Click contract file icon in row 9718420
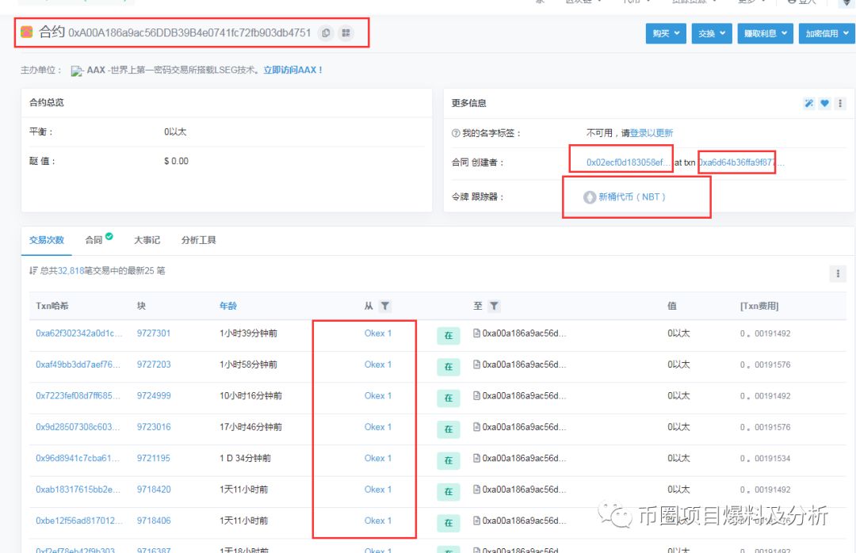Image resolution: width=856 pixels, height=553 pixels. (x=476, y=489)
